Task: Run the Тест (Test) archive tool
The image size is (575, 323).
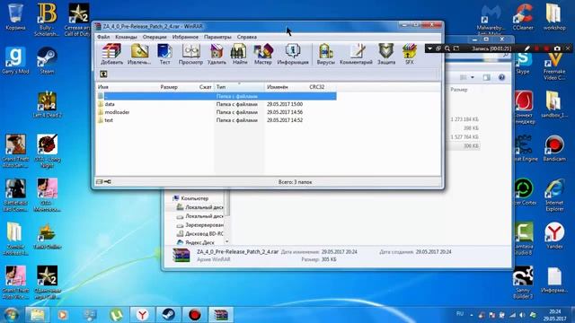Action: tap(164, 54)
